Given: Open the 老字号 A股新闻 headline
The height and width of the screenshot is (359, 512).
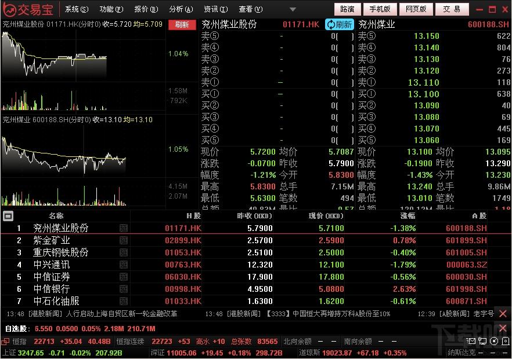Looking at the screenshot, I should [x=484, y=314].
